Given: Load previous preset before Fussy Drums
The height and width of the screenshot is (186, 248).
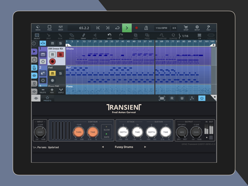Looking at the screenshot, I should [x=103, y=147].
